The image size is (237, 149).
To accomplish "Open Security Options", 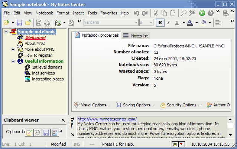I will (181, 105).
